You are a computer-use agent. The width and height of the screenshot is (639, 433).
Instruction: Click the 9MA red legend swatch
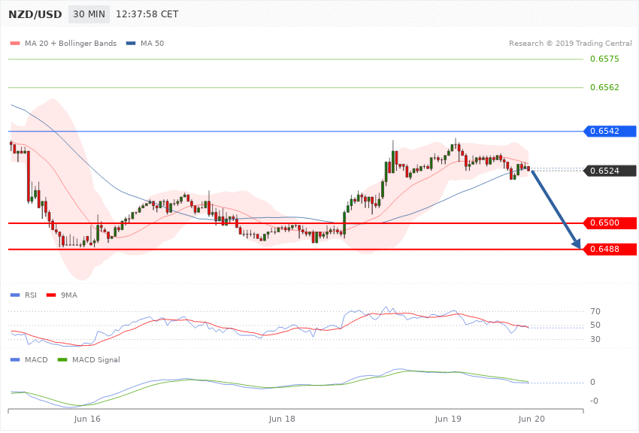pyautogui.click(x=51, y=295)
